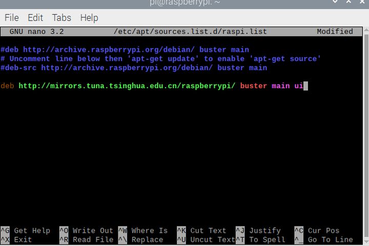
Task: Click the ^O Write Out shortcut
Action: click(x=86, y=231)
